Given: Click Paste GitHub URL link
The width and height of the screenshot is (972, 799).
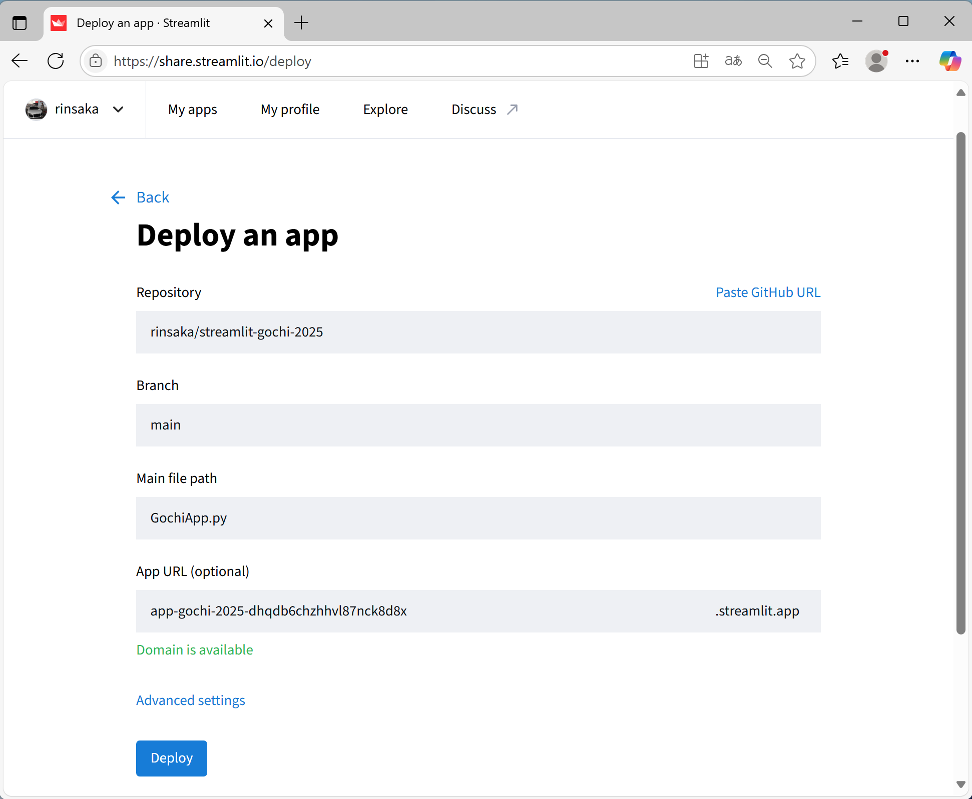Looking at the screenshot, I should pos(768,292).
